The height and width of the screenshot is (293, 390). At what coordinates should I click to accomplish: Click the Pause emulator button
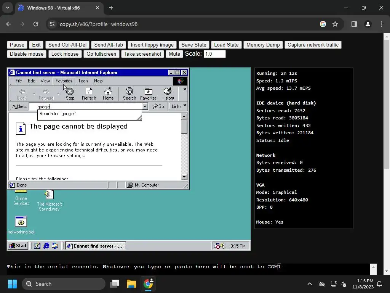pos(17,45)
